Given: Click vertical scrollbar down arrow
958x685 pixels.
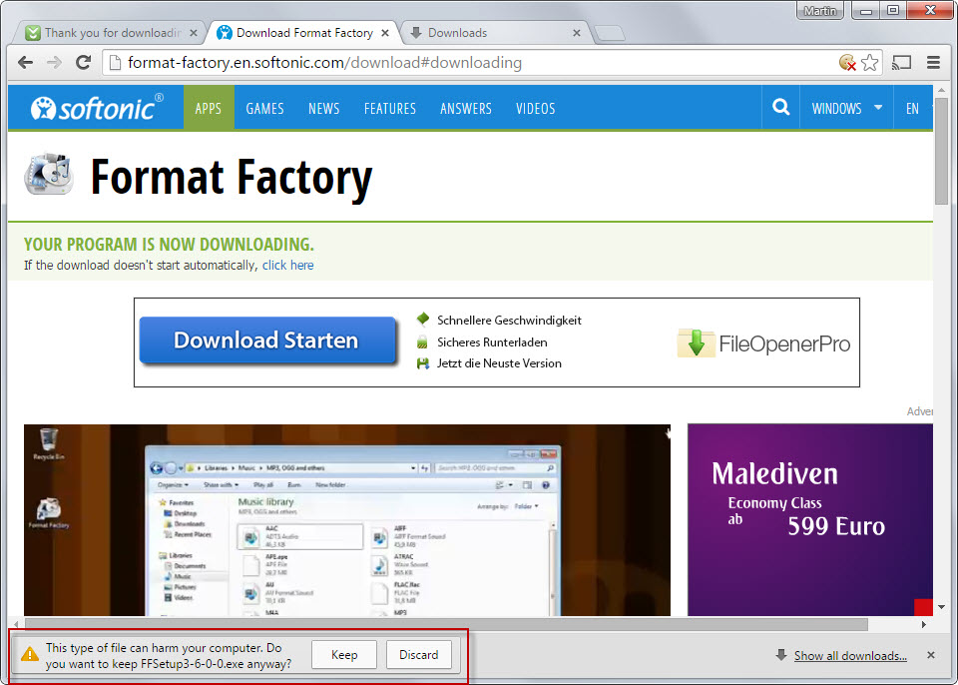Looking at the screenshot, I should (x=941, y=607).
